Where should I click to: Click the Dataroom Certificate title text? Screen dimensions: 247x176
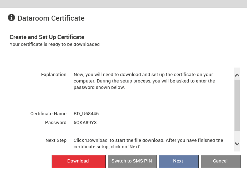click(51, 18)
